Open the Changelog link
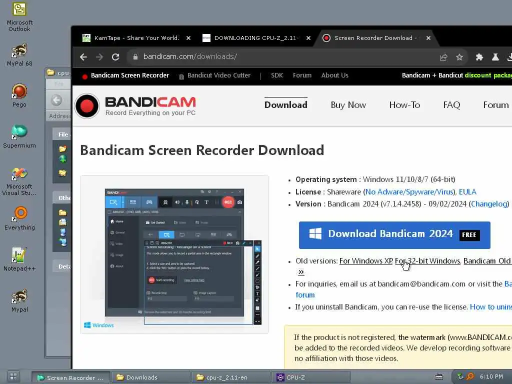This screenshot has width=512, height=384. click(489, 204)
